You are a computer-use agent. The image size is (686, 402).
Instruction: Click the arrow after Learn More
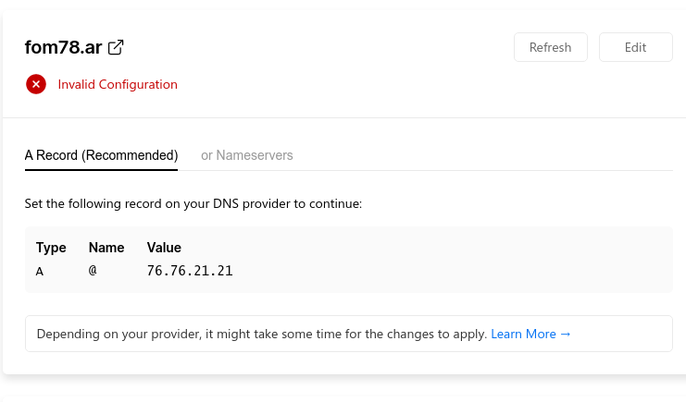coord(566,334)
